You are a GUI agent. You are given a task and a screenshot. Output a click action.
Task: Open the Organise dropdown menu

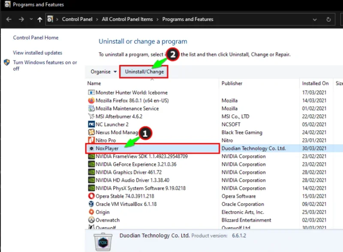103,72
